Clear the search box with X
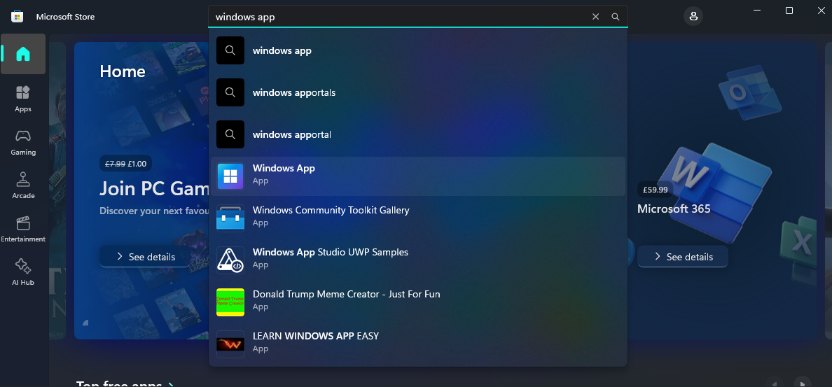This screenshot has height=387, width=832. pos(595,17)
